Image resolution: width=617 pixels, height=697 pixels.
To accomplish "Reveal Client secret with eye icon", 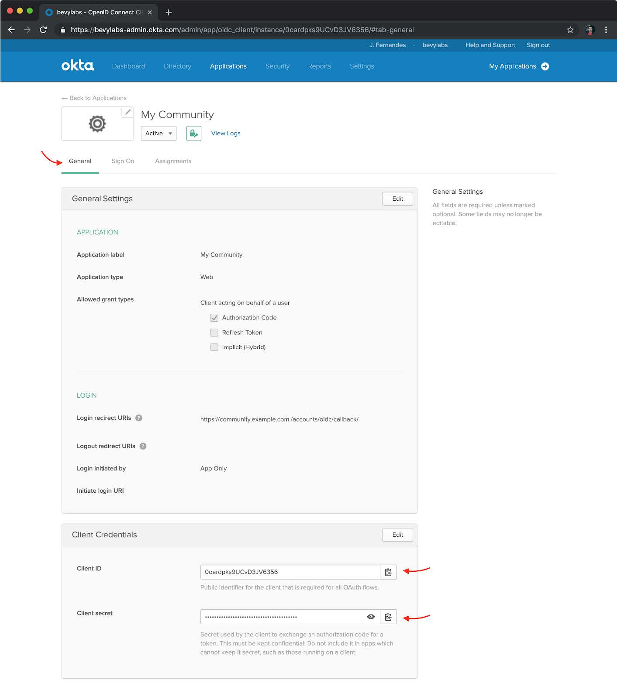I will [x=371, y=617].
